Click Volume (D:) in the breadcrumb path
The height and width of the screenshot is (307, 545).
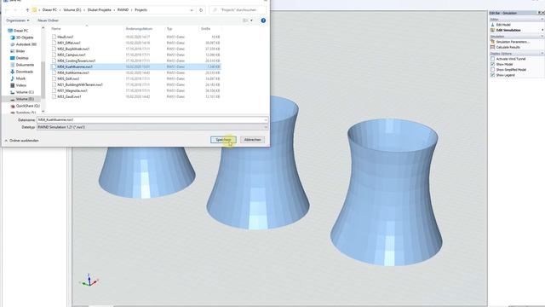pos(72,10)
